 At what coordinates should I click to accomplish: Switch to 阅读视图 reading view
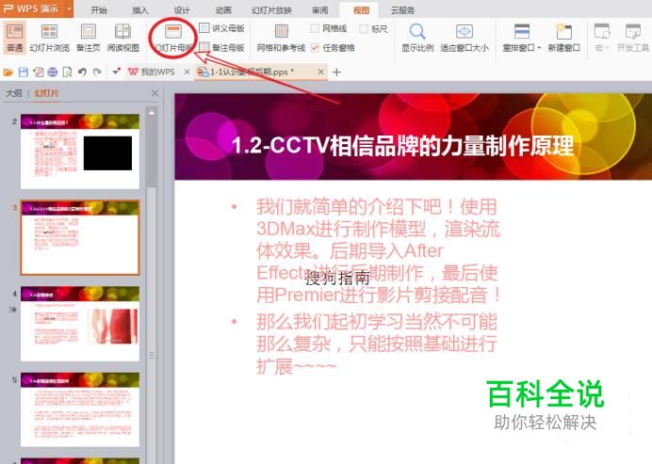[122, 38]
